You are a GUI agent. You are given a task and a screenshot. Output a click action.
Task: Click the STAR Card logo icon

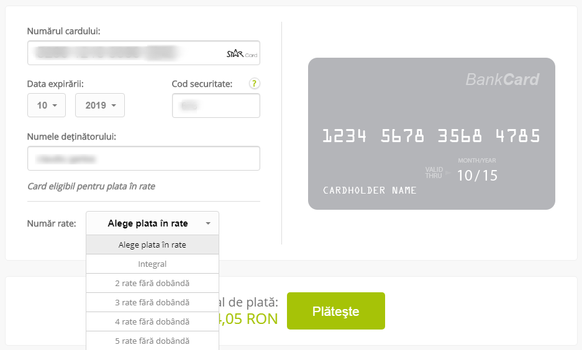pos(242,55)
